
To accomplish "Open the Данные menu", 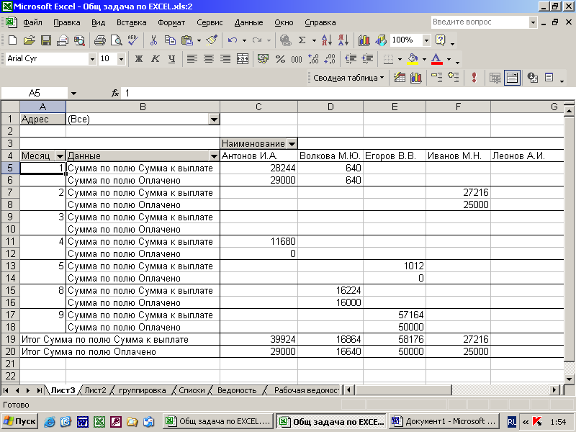I will click(248, 22).
